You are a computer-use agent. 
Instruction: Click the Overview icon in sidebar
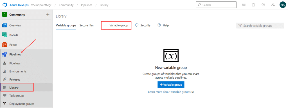[4, 25]
